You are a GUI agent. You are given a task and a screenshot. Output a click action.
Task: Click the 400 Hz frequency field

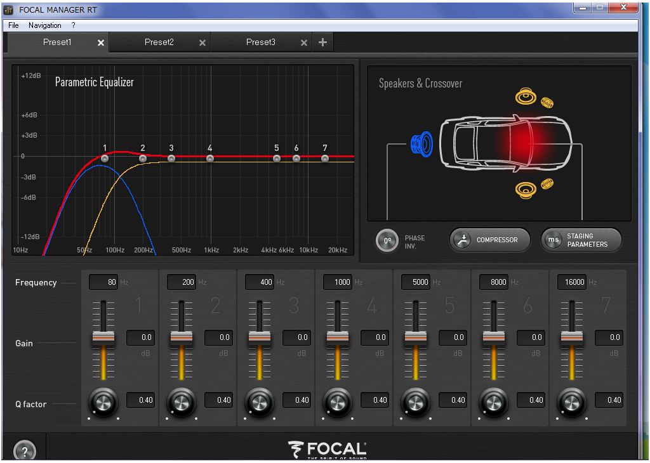260,282
